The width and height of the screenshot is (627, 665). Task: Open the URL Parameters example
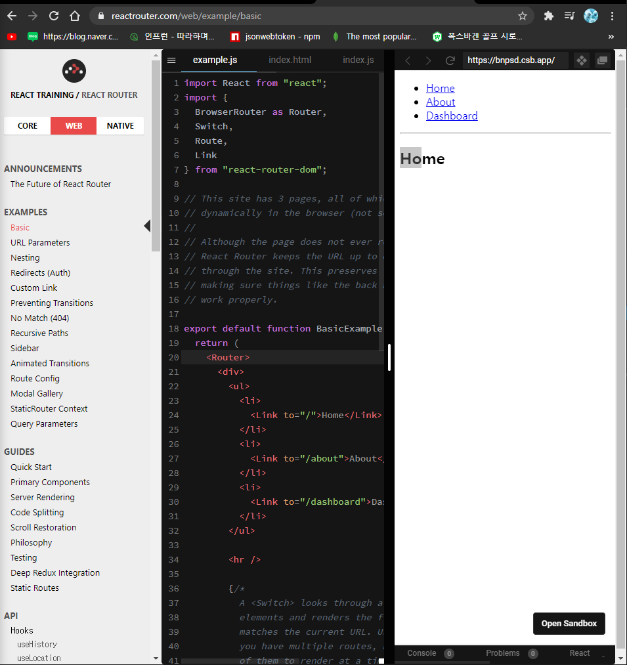[40, 243]
